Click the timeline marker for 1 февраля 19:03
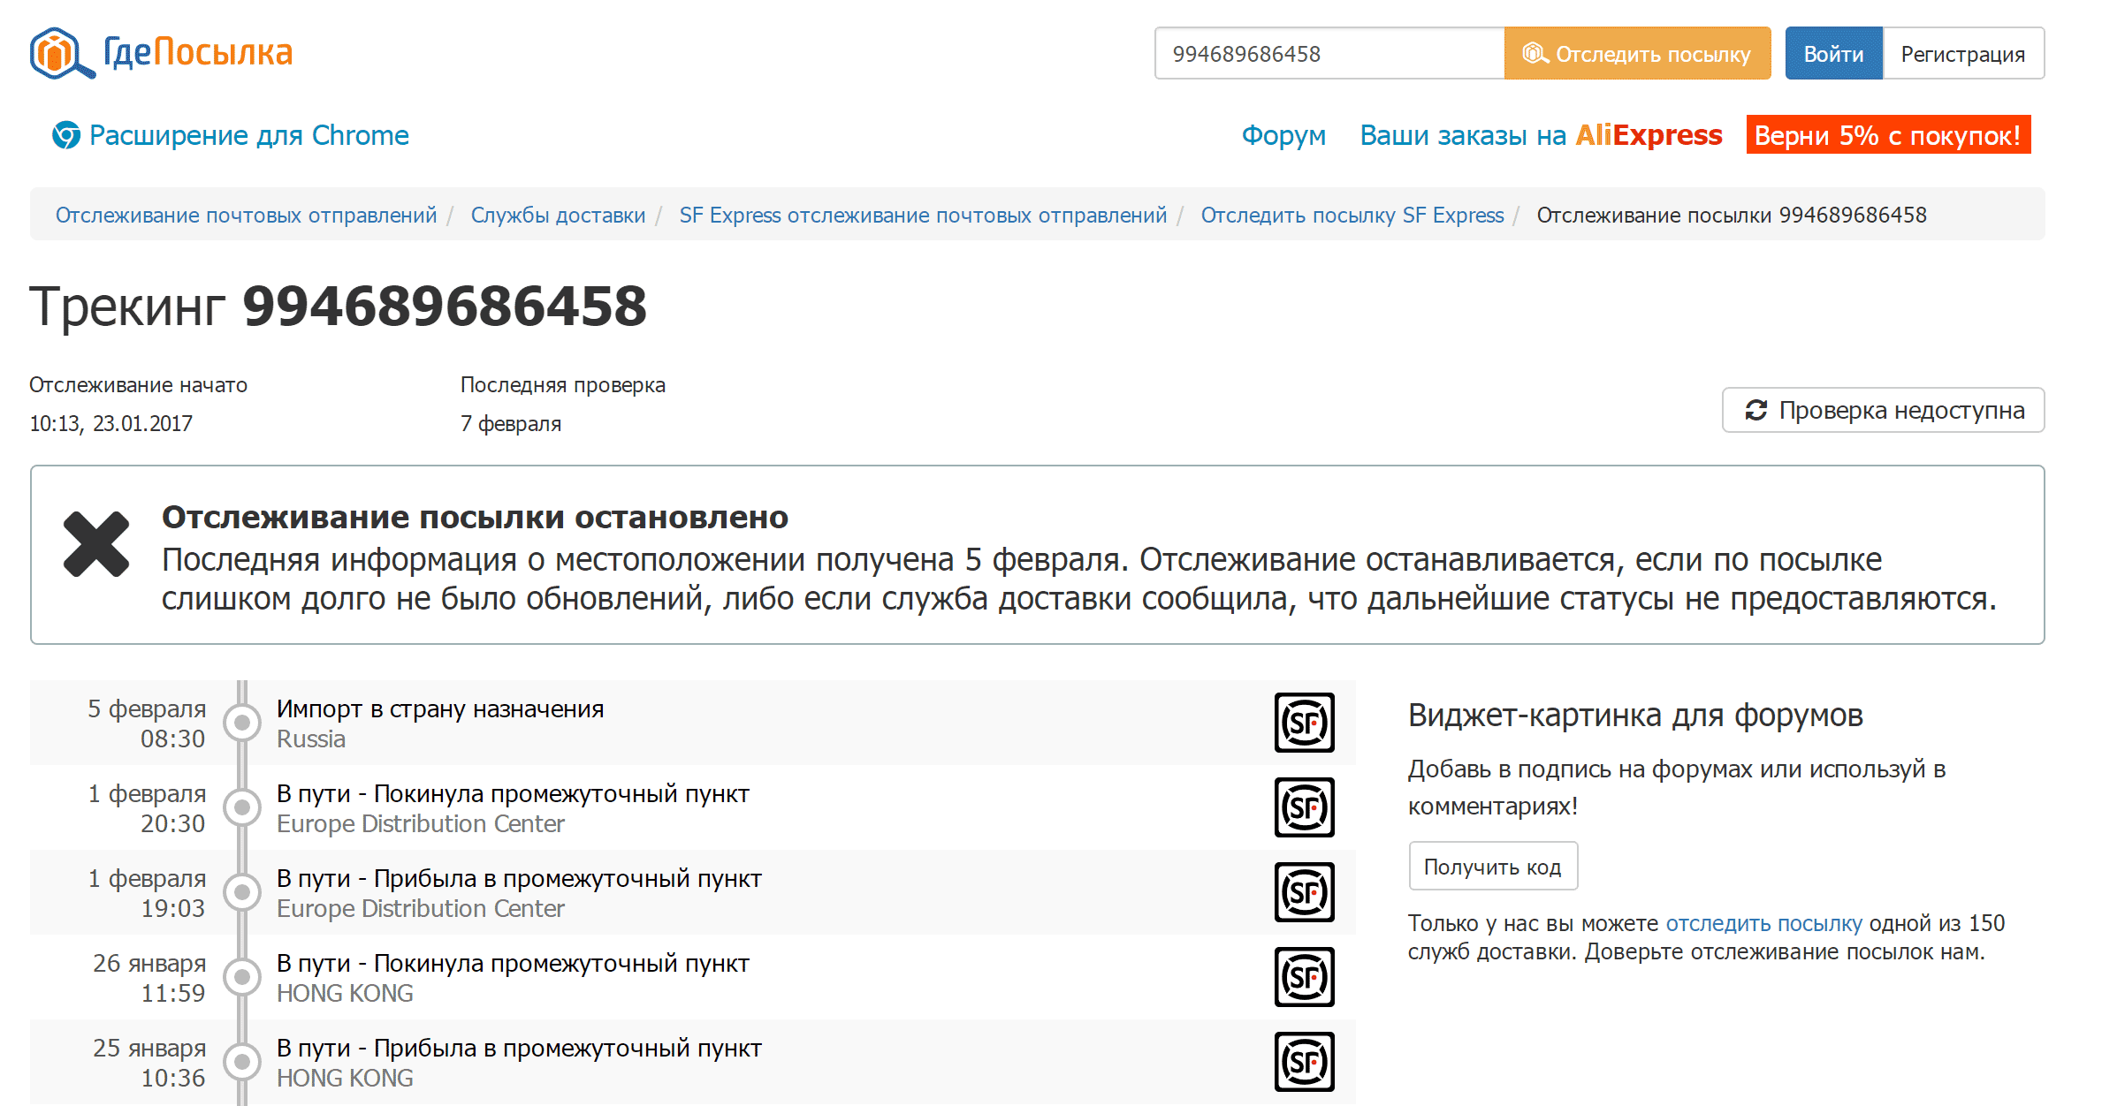Screen dimensions: 2102x1106 [241, 892]
